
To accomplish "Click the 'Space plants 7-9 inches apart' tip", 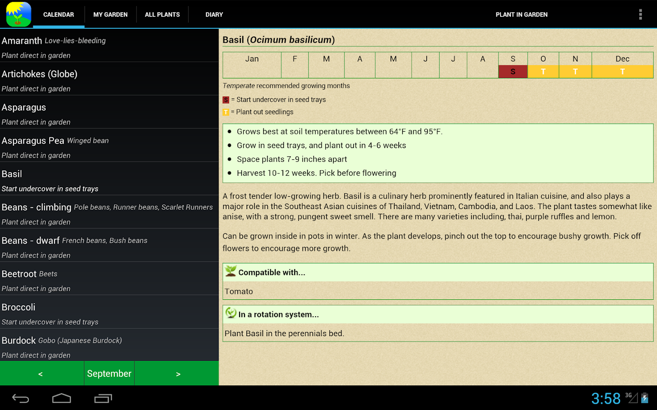I will click(x=292, y=159).
